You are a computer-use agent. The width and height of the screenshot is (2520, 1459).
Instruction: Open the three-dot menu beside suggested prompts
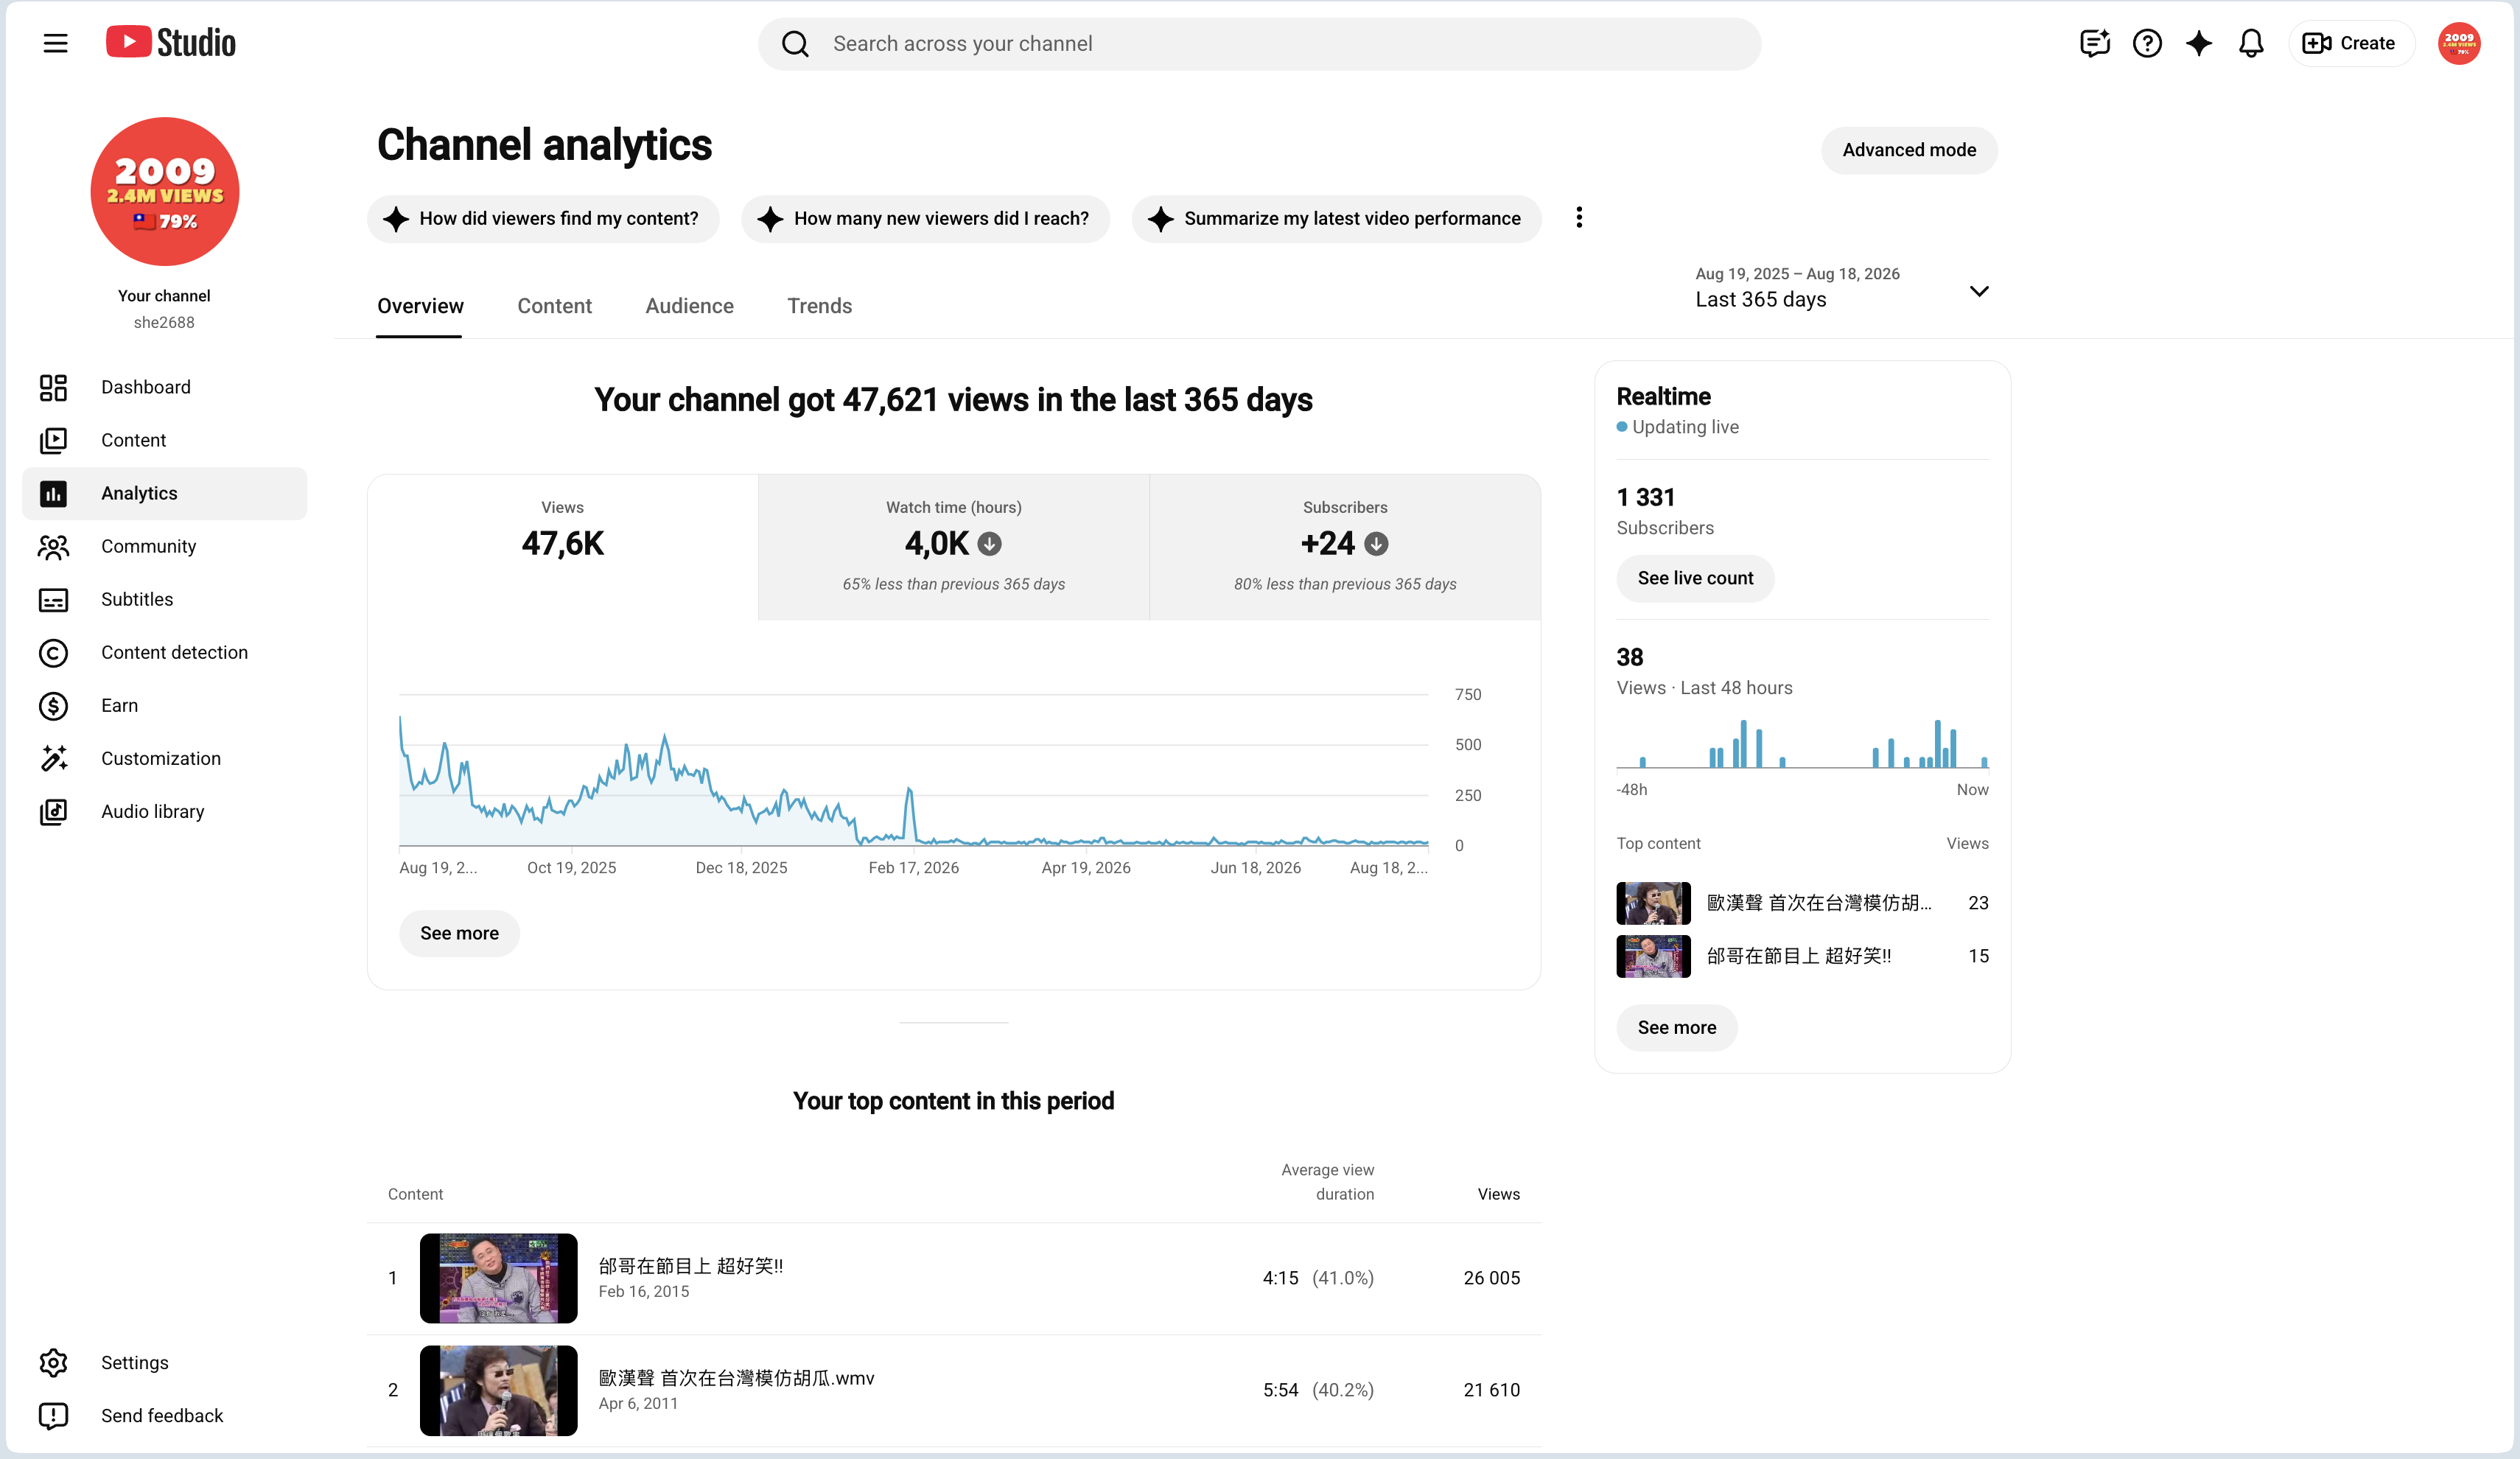[x=1579, y=218]
